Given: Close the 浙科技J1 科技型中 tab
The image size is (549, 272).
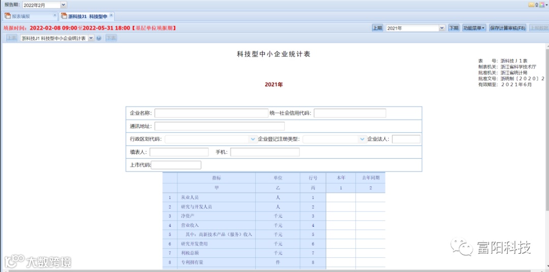Looking at the screenshot, I should (x=111, y=15).
